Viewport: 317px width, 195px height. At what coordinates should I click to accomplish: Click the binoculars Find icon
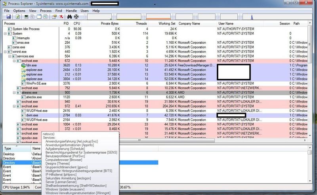[x=69, y=17]
